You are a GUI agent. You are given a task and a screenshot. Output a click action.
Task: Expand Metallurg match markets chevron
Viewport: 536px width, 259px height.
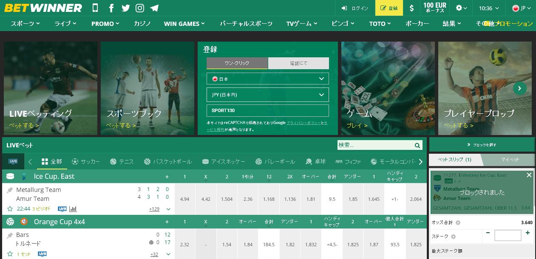pyautogui.click(x=168, y=209)
